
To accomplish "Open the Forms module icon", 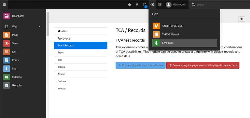I will (7, 60).
